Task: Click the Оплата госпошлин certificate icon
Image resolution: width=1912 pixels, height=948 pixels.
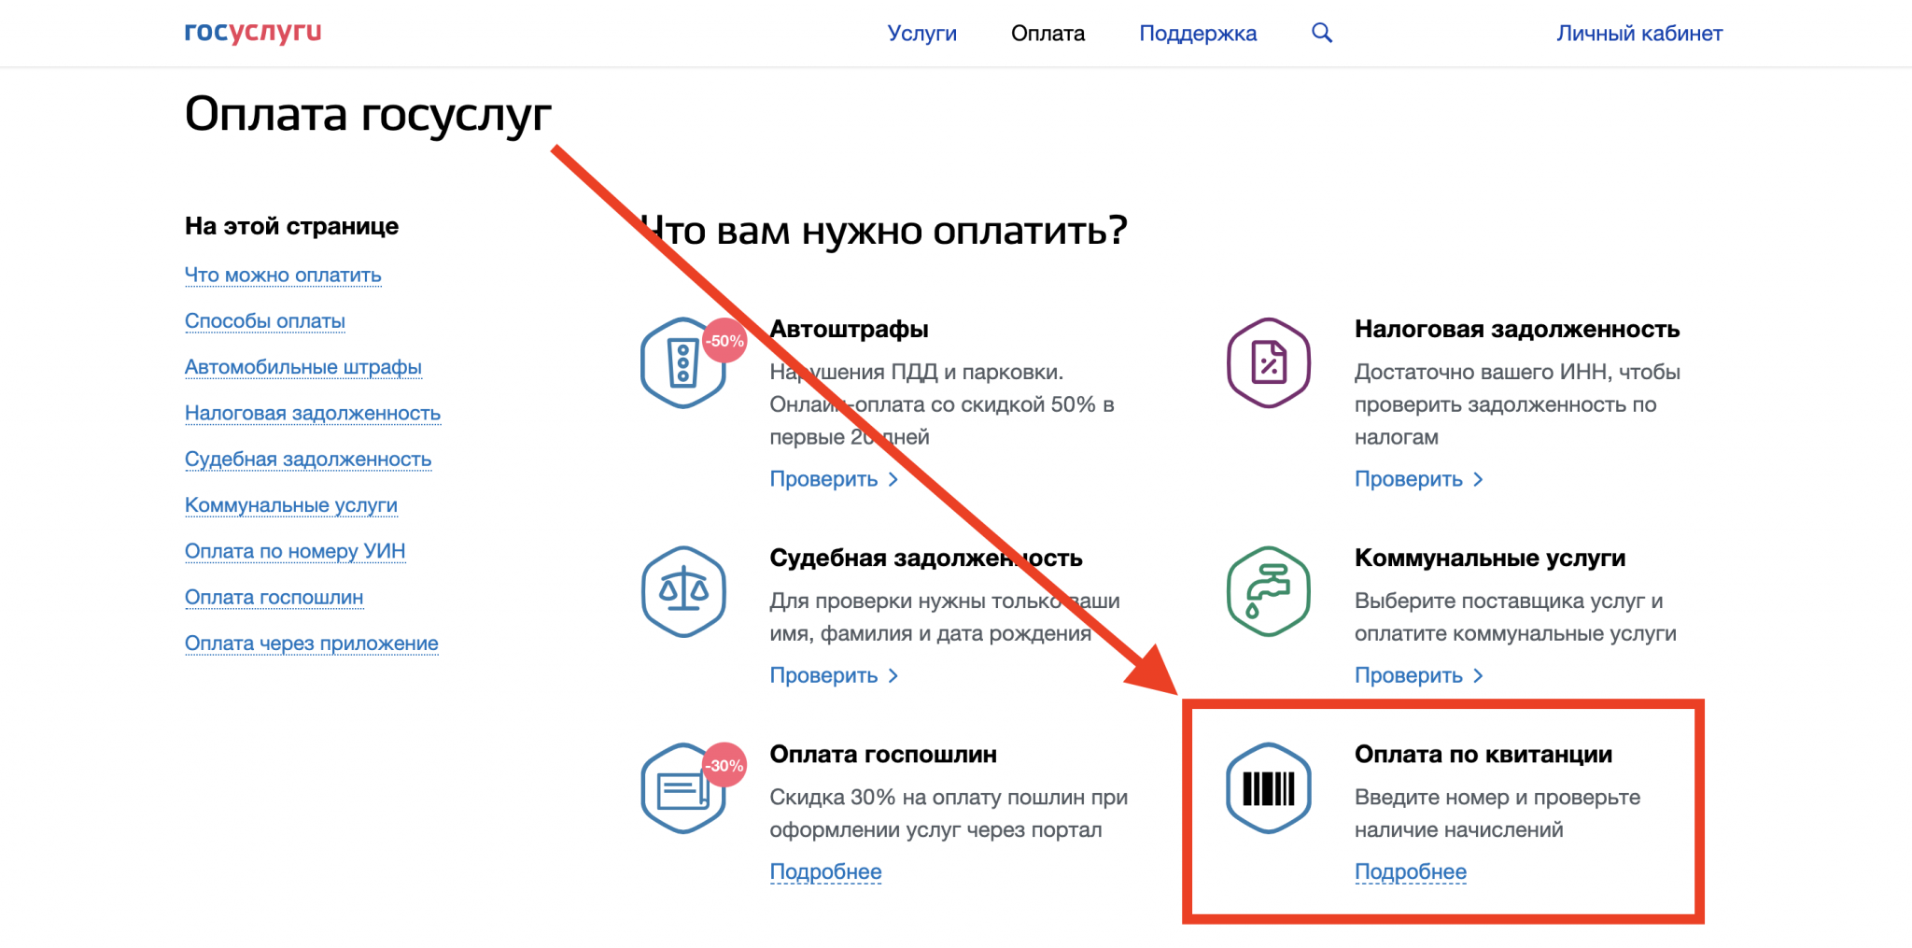Action: point(683,788)
